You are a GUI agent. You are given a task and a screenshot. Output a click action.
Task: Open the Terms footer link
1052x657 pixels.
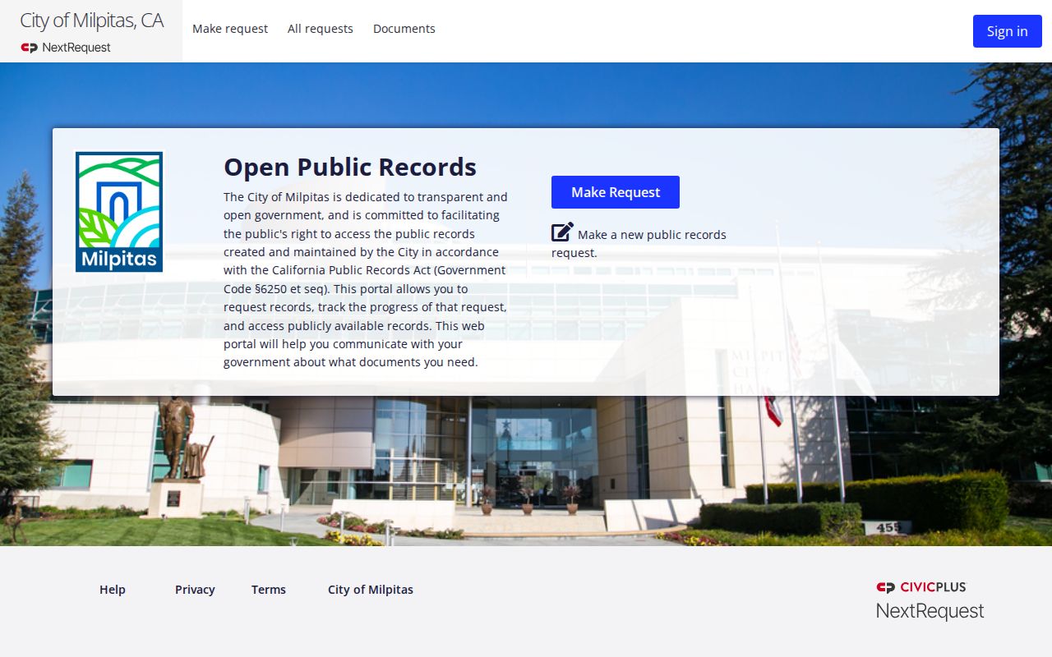(269, 590)
